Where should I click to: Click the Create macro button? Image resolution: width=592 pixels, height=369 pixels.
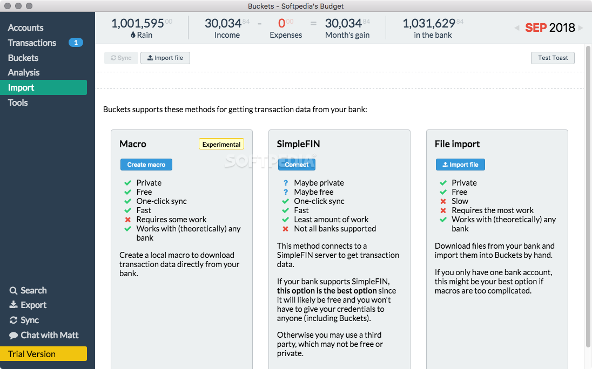click(146, 165)
